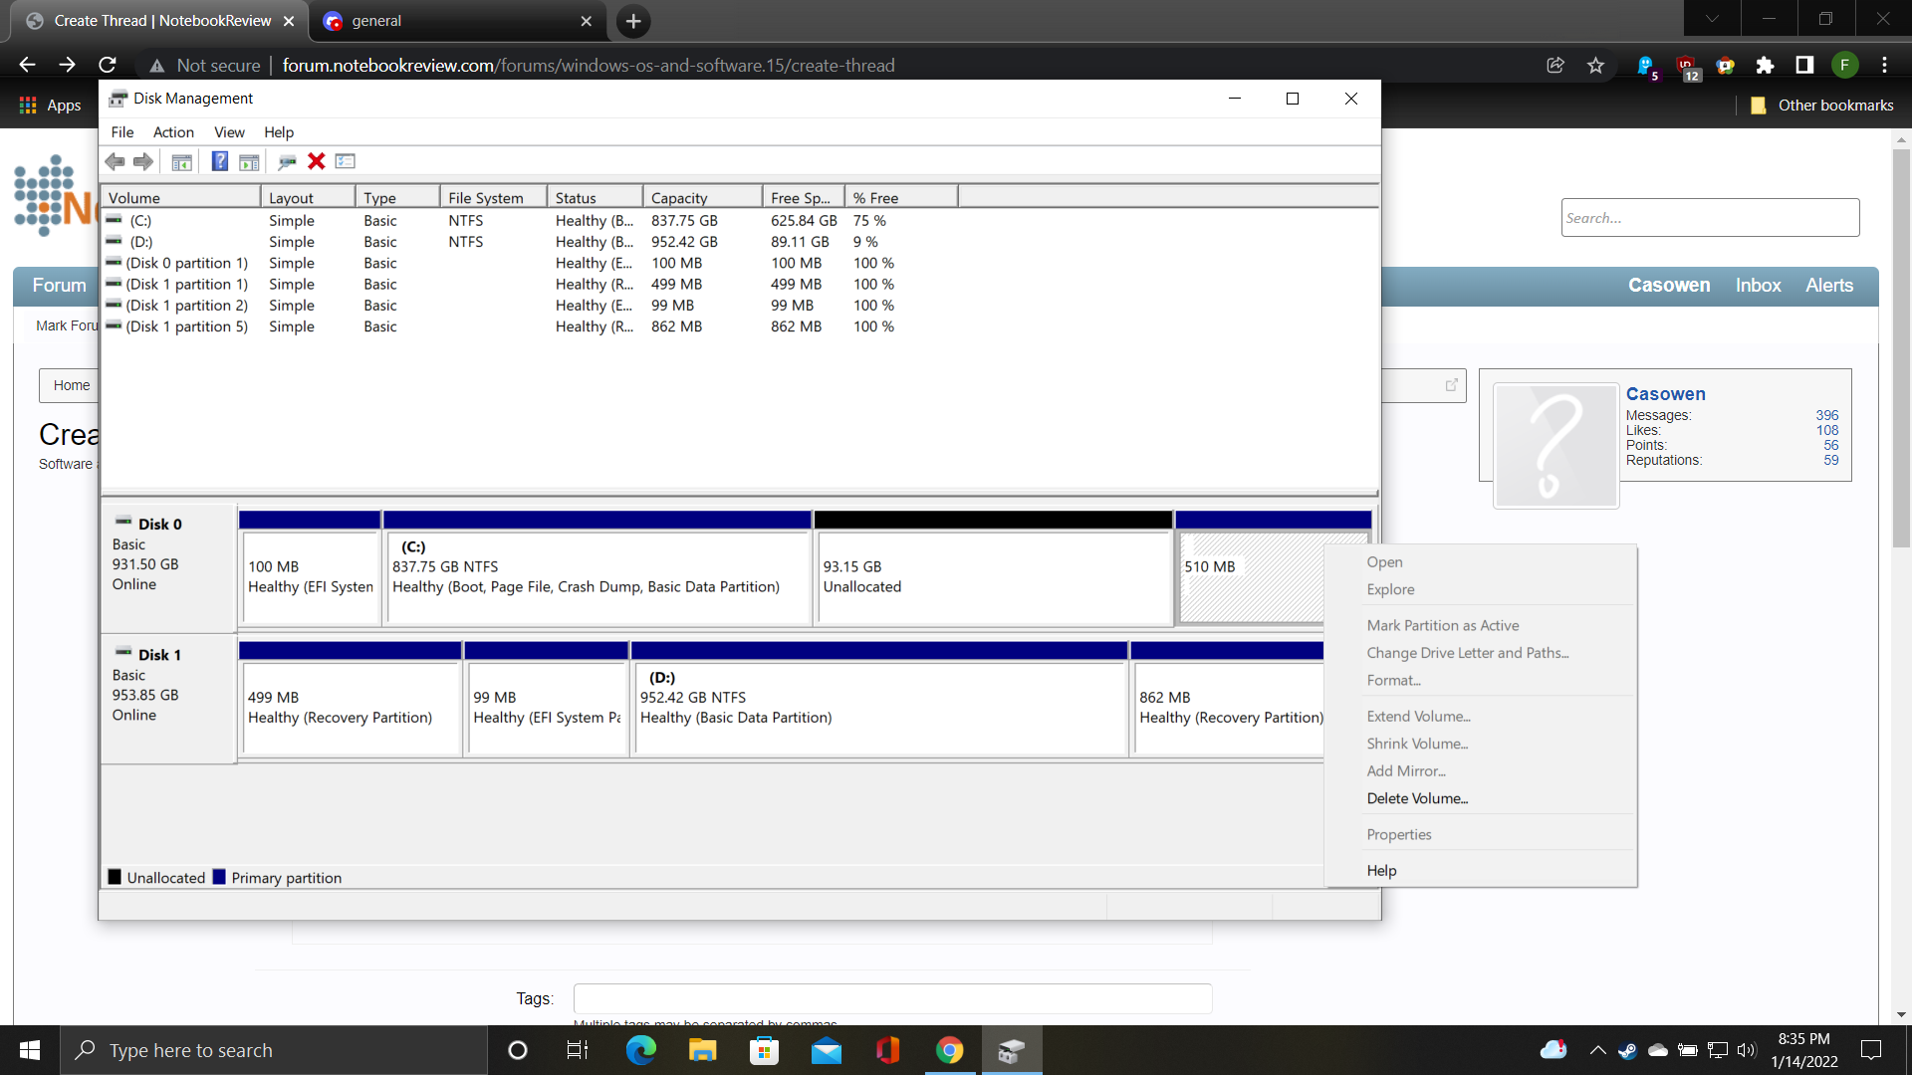The image size is (1912, 1075).
Task: Sort by the Volume column header
Action: [180, 198]
